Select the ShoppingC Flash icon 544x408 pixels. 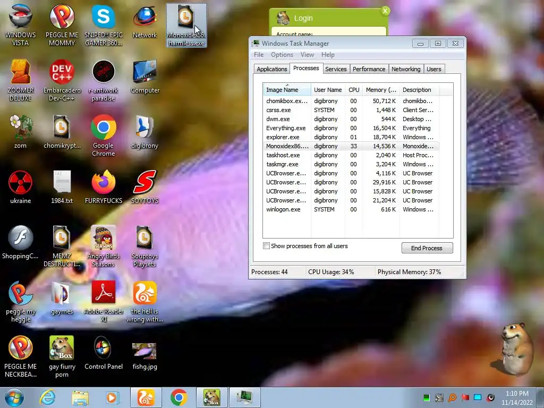(20, 242)
